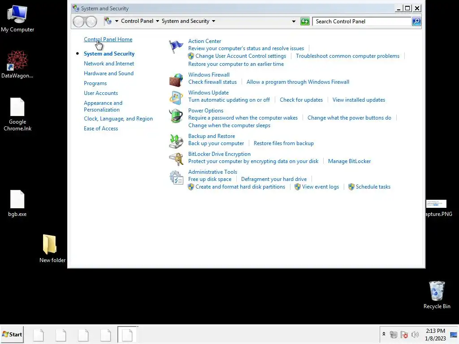Click Defragment your hard drive
Screen dimensions: 459x344
click(x=274, y=179)
